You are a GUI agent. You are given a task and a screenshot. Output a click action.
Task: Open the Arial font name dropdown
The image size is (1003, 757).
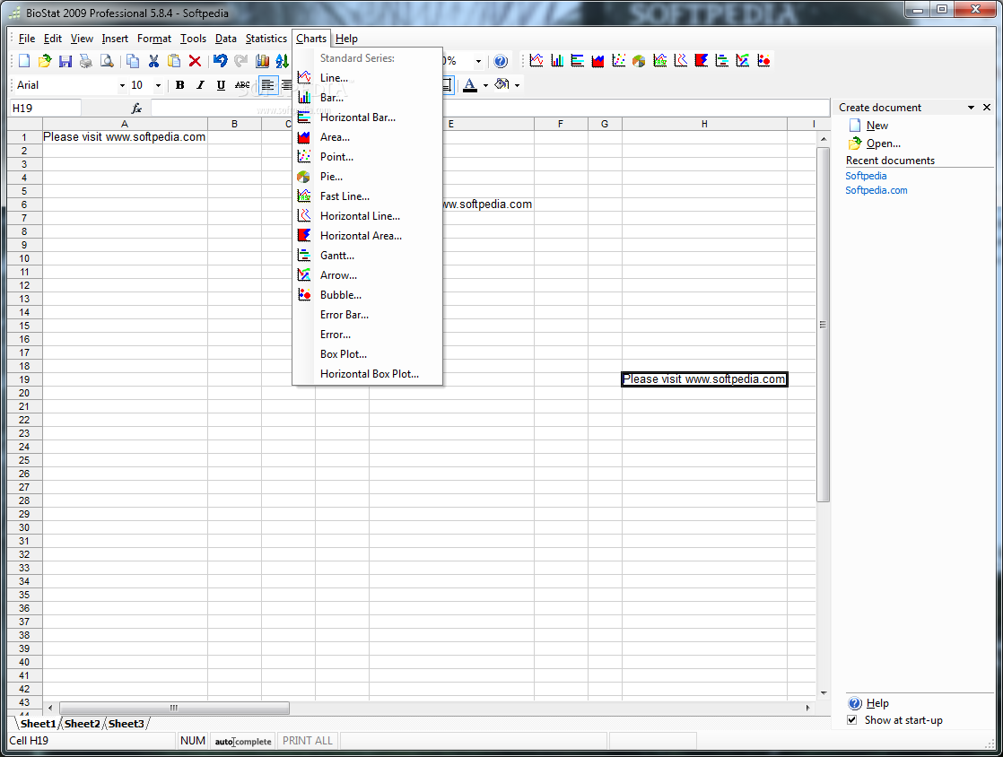point(122,85)
